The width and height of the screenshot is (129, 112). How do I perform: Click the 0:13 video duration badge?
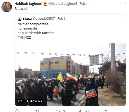pyautogui.click(x=21, y=101)
